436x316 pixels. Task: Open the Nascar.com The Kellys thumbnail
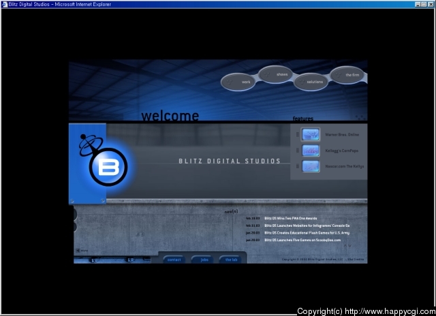click(311, 166)
